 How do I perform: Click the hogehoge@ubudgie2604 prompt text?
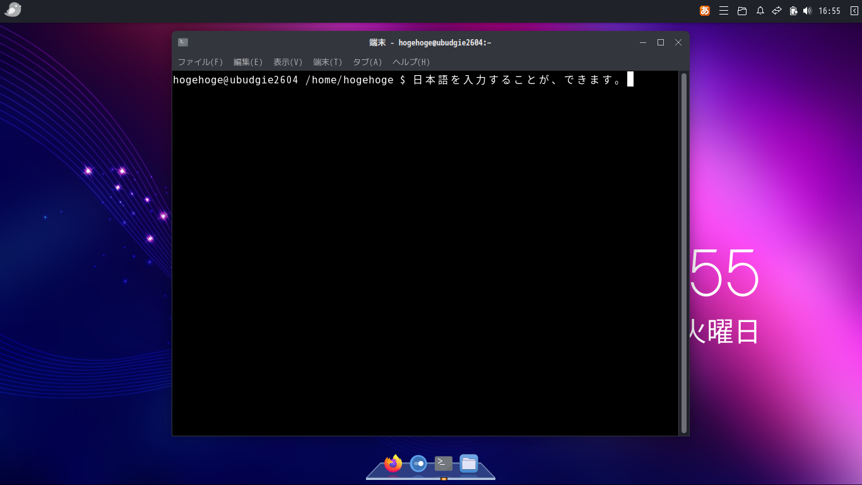coord(235,80)
